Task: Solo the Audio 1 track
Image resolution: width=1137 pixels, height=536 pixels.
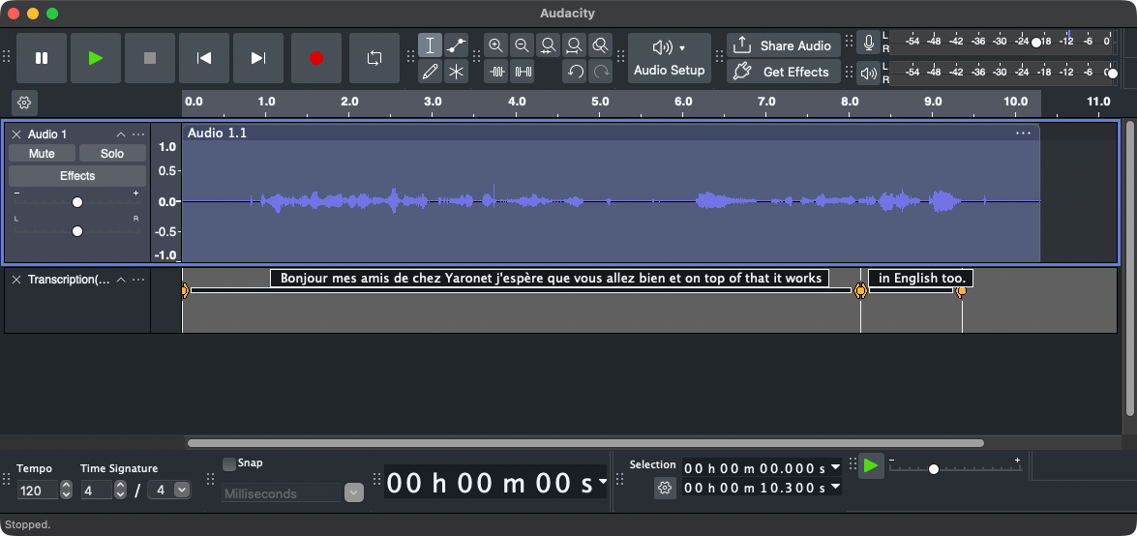Action: click(x=112, y=153)
